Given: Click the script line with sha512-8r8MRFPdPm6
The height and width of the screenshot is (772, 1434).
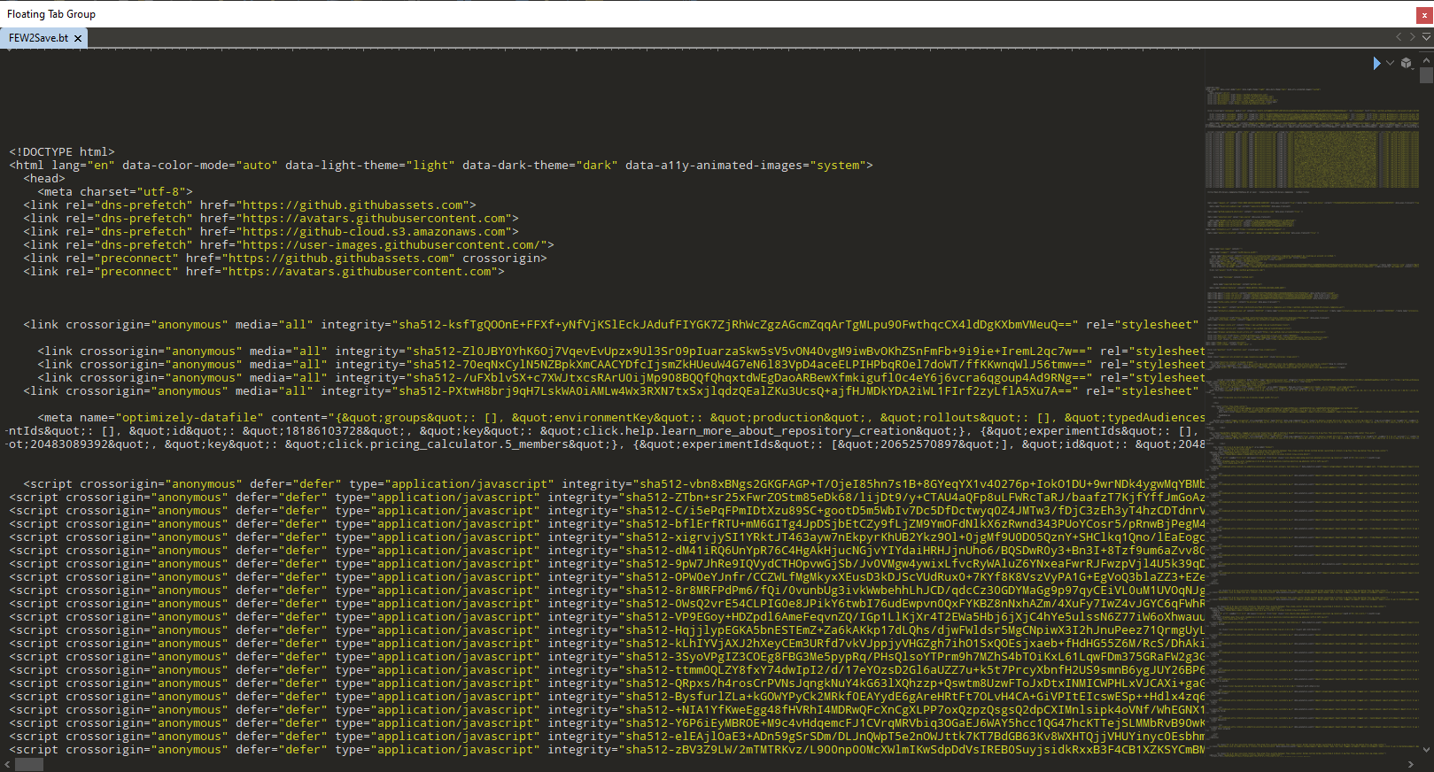Looking at the screenshot, I should [x=607, y=591].
